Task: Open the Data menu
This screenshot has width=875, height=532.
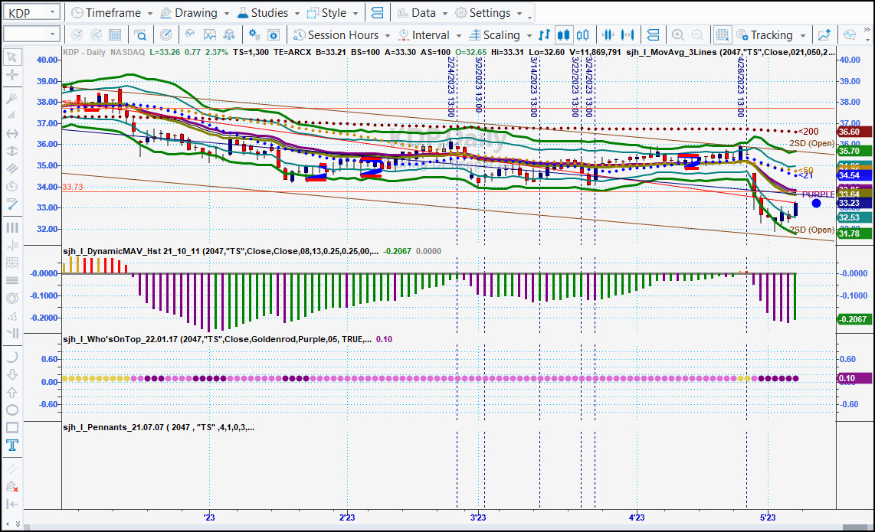Action: tap(422, 13)
